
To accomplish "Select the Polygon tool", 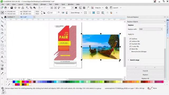I will click(2, 53).
